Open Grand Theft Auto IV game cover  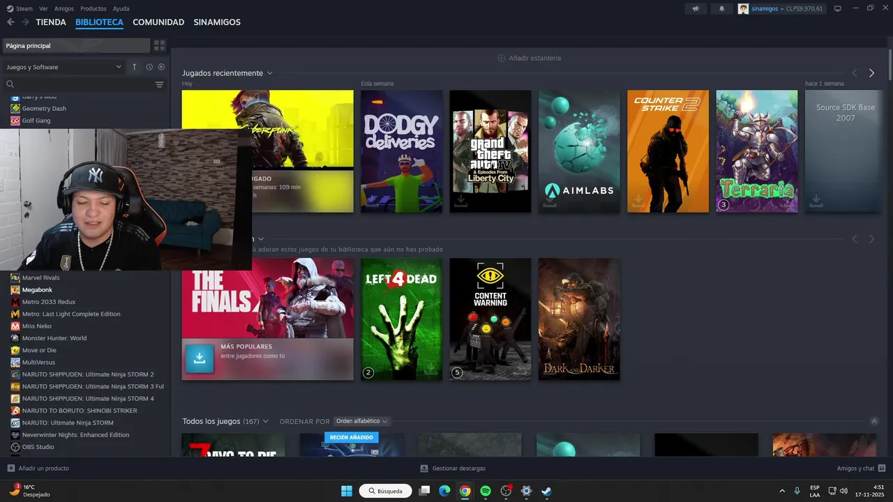(x=490, y=151)
